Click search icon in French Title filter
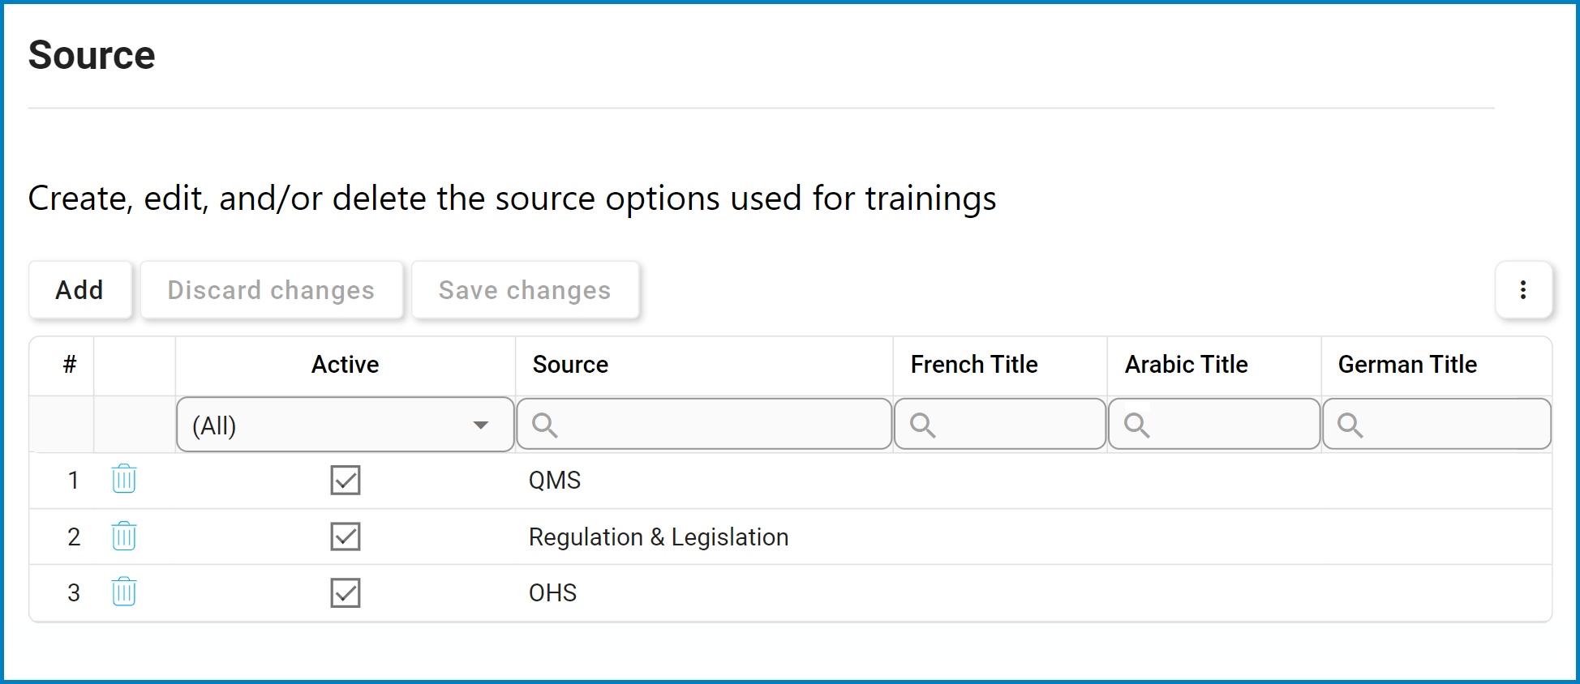Image resolution: width=1580 pixels, height=684 pixels. tap(922, 425)
